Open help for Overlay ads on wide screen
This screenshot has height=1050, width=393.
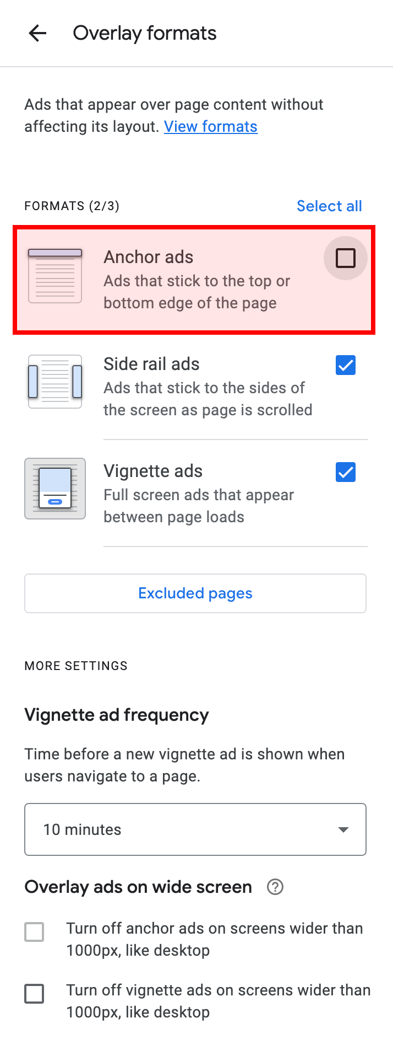[x=275, y=887]
